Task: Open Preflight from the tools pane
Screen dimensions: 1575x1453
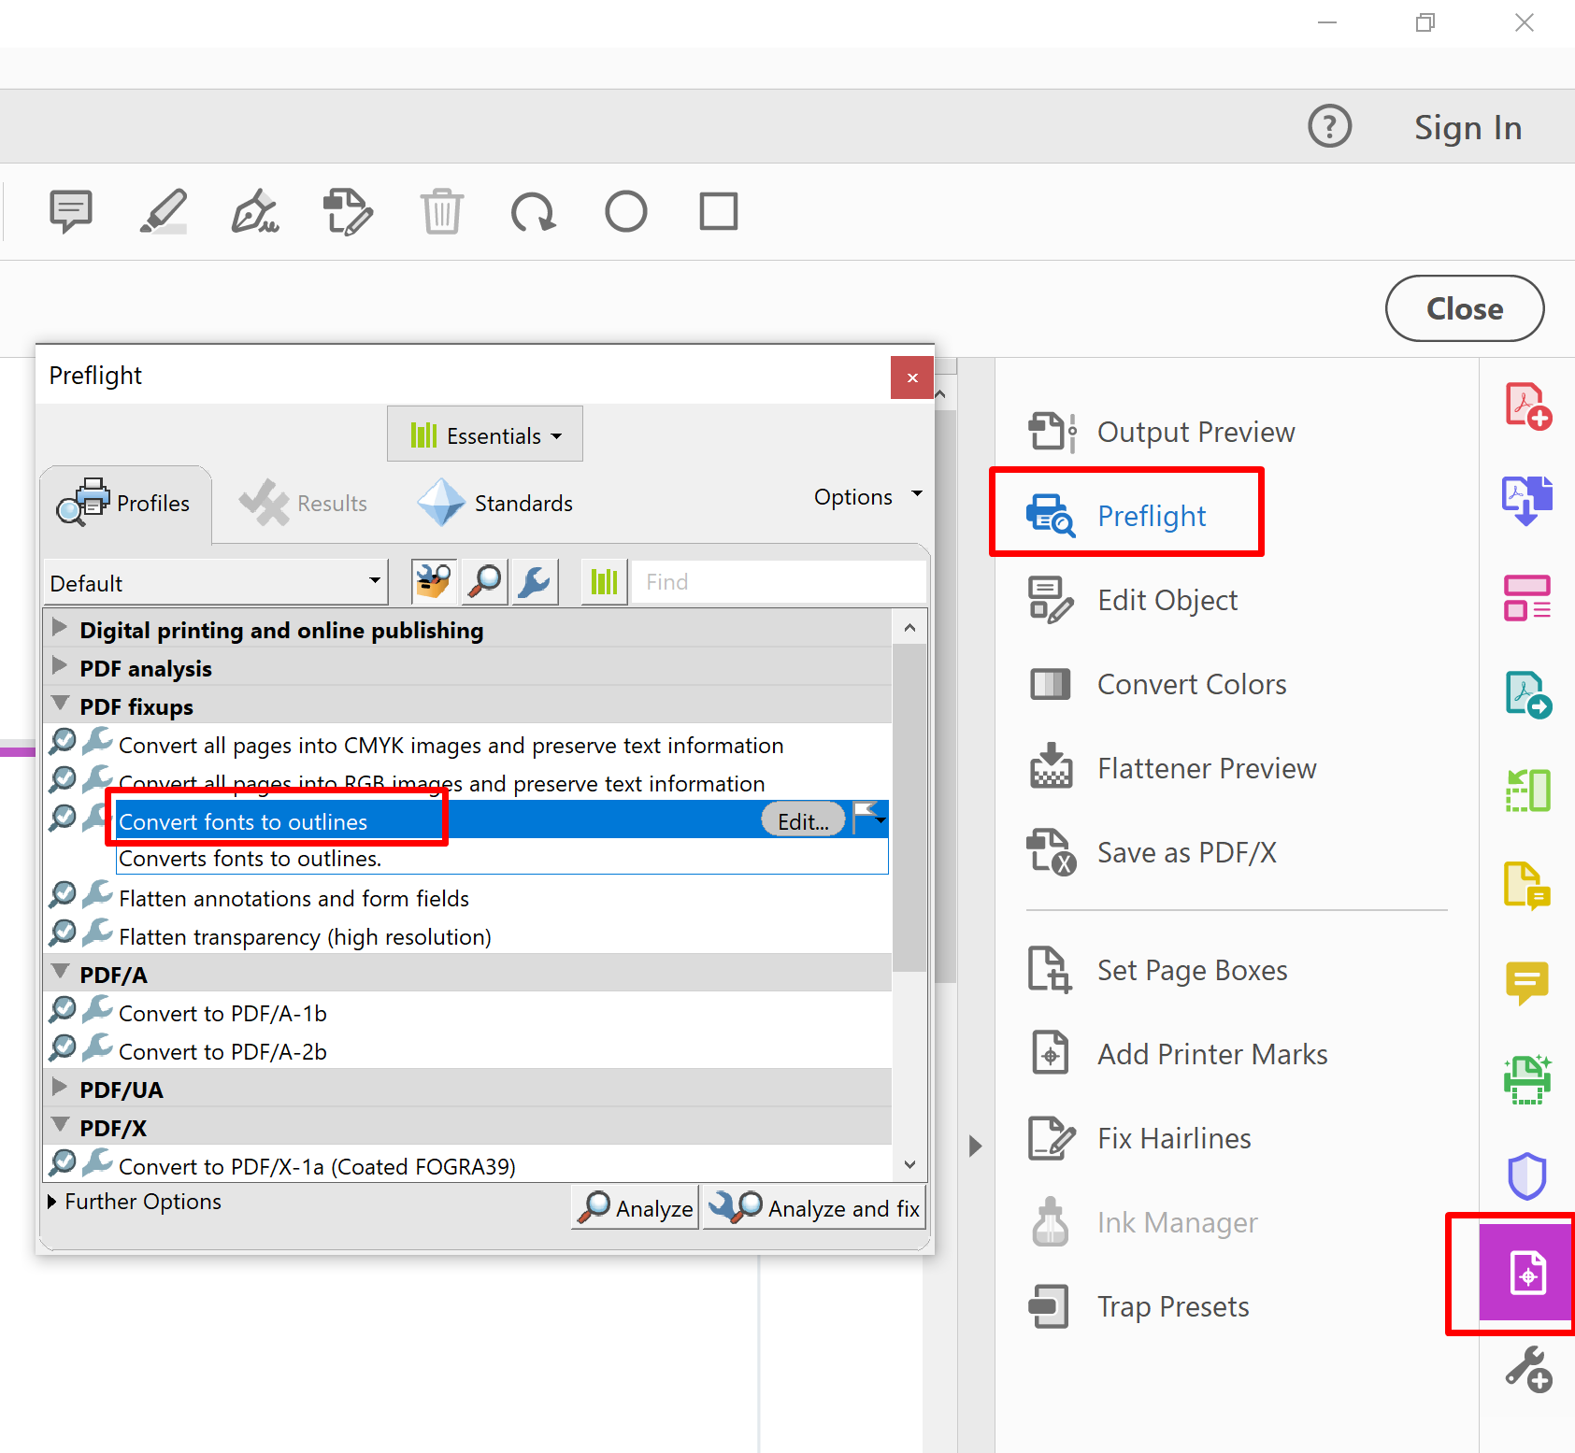Action: (x=1117, y=516)
